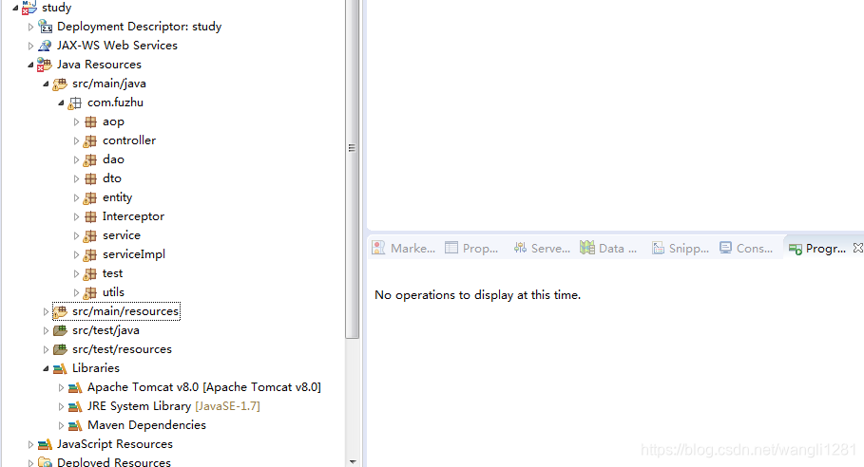Expand the dao package
The width and height of the screenshot is (864, 467).
pos(77,159)
